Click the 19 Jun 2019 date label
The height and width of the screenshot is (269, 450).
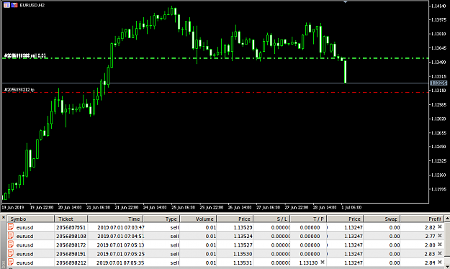13,207
